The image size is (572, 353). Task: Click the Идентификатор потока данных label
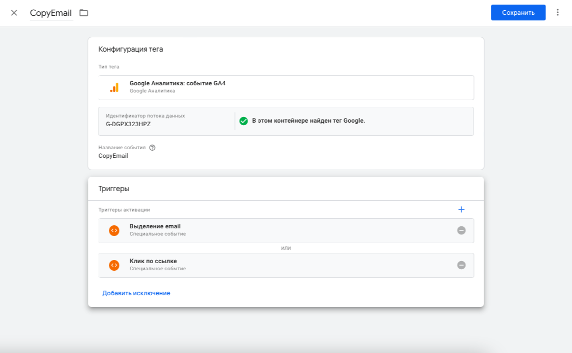[x=145, y=116]
